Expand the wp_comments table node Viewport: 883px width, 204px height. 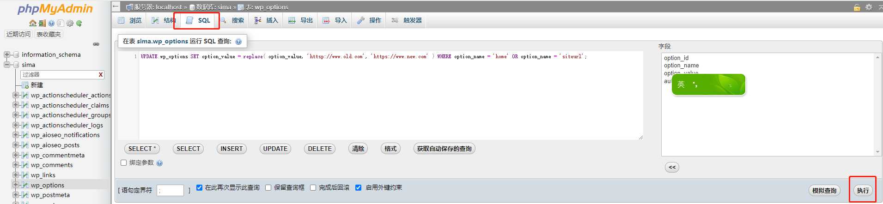point(16,165)
